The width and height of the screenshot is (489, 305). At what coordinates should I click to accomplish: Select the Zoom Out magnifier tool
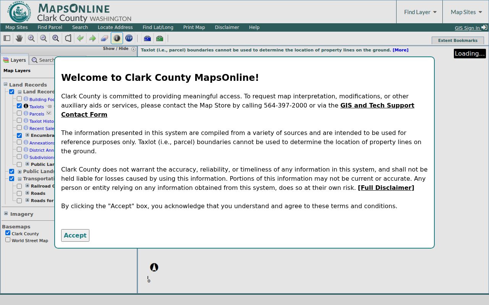(44, 38)
